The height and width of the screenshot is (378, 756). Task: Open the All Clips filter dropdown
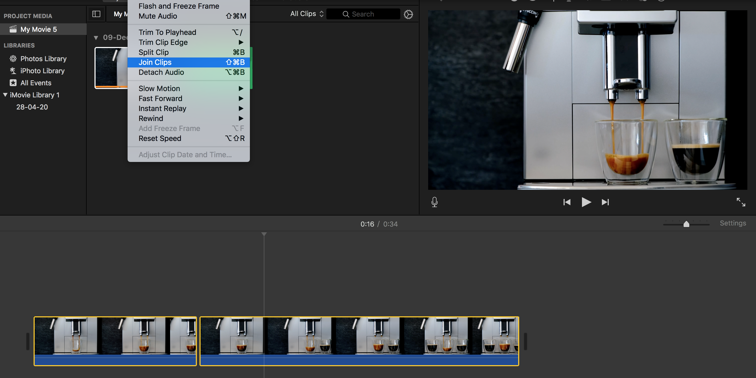[x=306, y=13]
